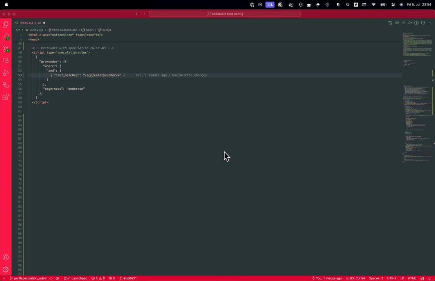435x281 pixels.
Task: Click the href_matches code line
Action: point(87,75)
